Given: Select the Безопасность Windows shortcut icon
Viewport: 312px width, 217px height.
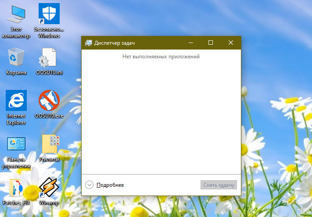Looking at the screenshot, I should click(49, 14).
